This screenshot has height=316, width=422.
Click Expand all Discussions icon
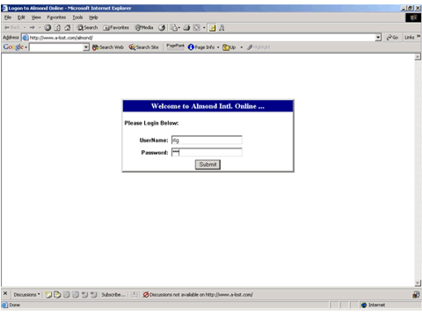[67, 295]
